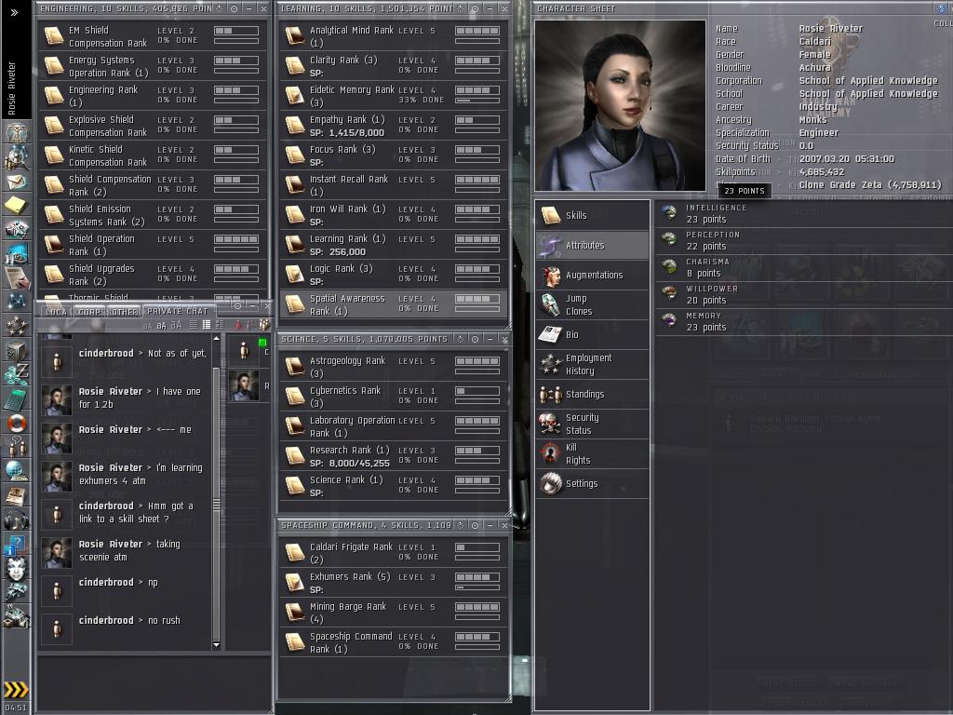This screenshot has height=715, width=953.
Task: Select Astrogeology Rank skill book icon
Action: coord(295,367)
